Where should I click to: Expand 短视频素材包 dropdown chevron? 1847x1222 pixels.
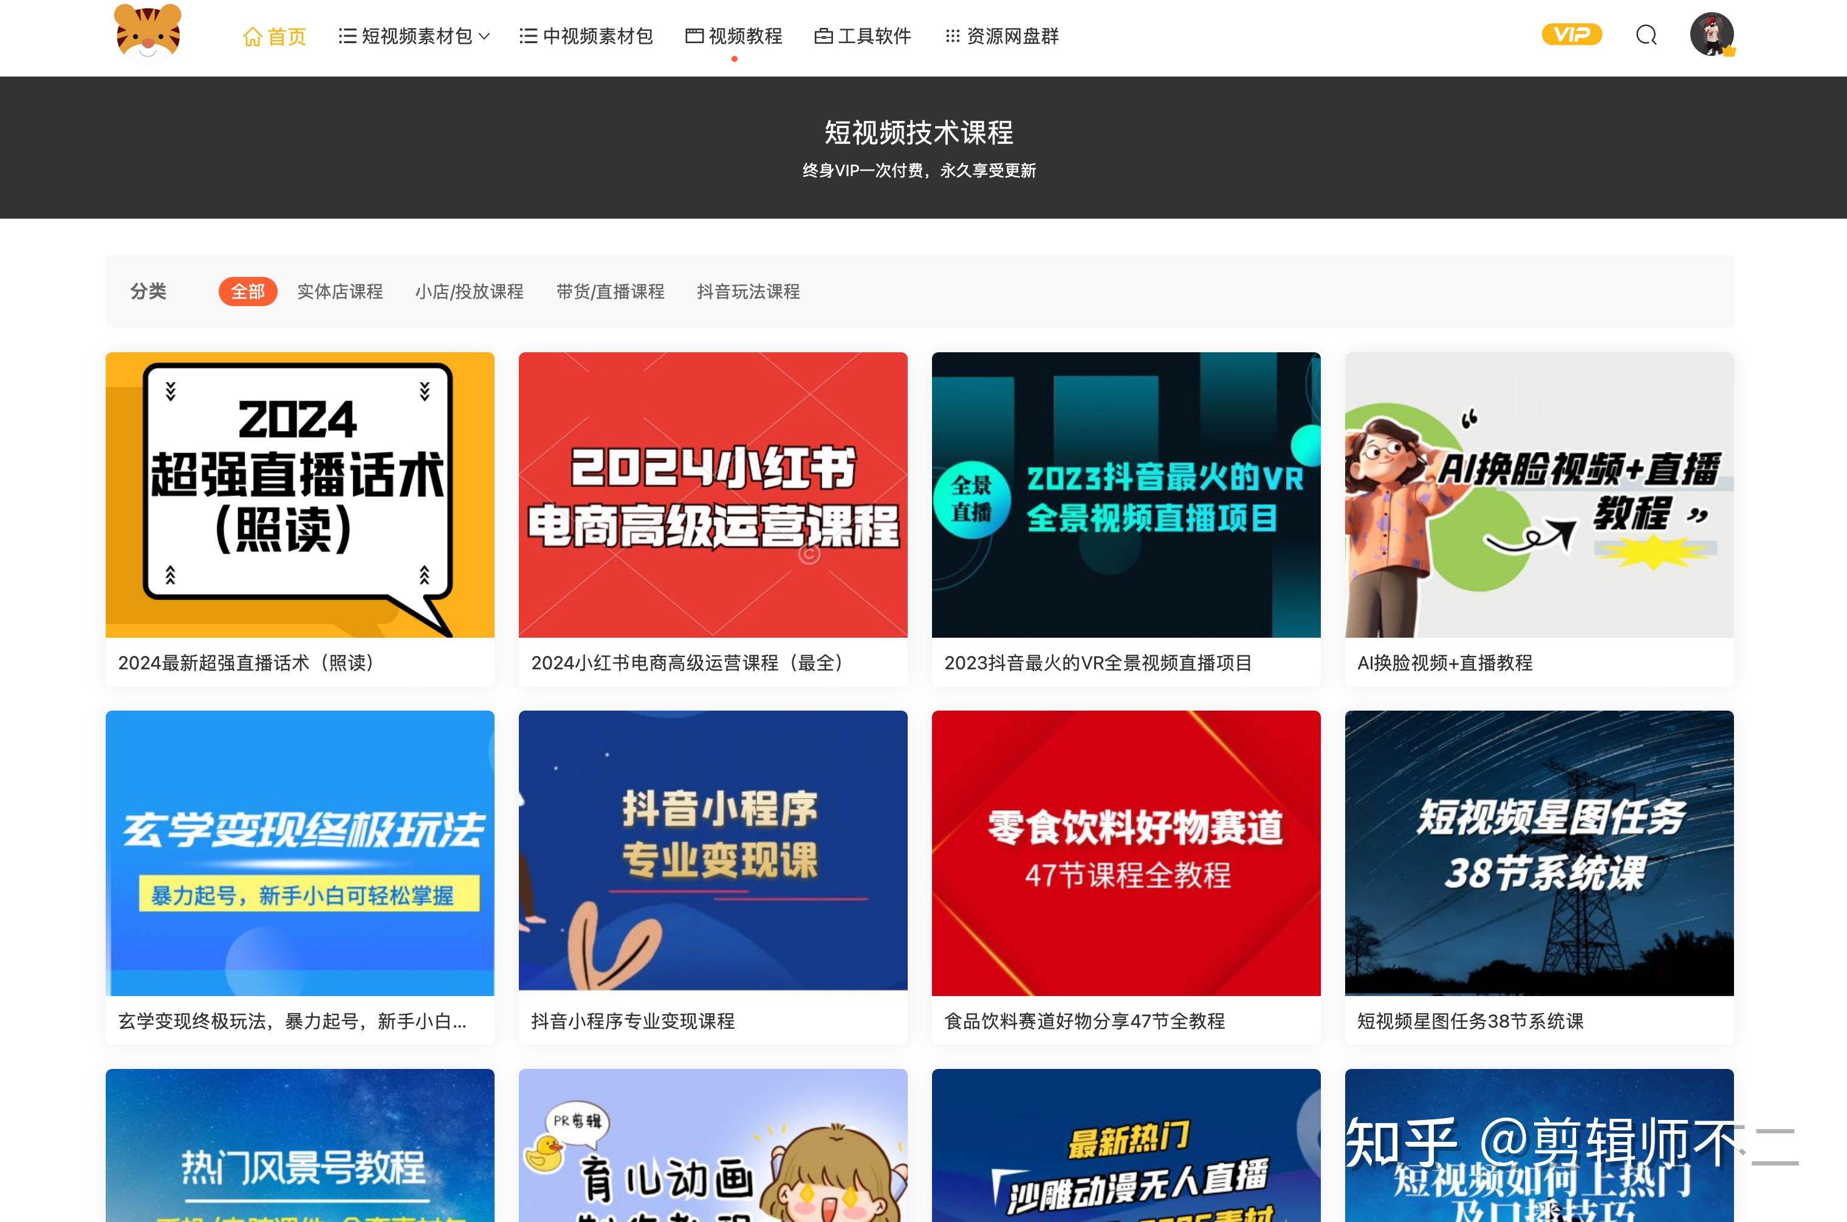[x=484, y=36]
